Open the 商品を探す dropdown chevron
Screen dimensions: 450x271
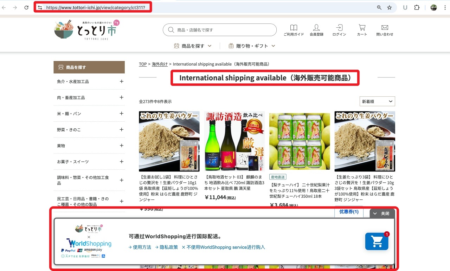pyautogui.click(x=210, y=46)
